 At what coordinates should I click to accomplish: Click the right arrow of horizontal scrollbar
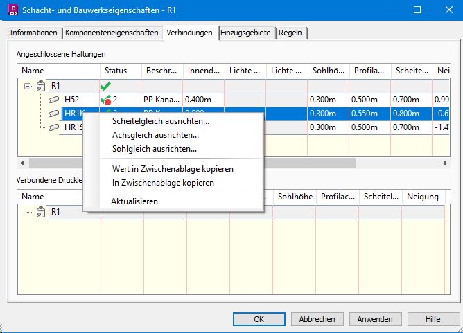point(444,163)
